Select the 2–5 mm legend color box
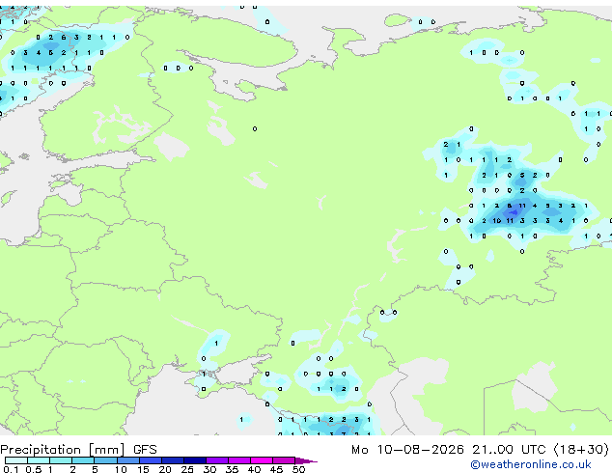This screenshot has height=473, width=612. click(83, 460)
